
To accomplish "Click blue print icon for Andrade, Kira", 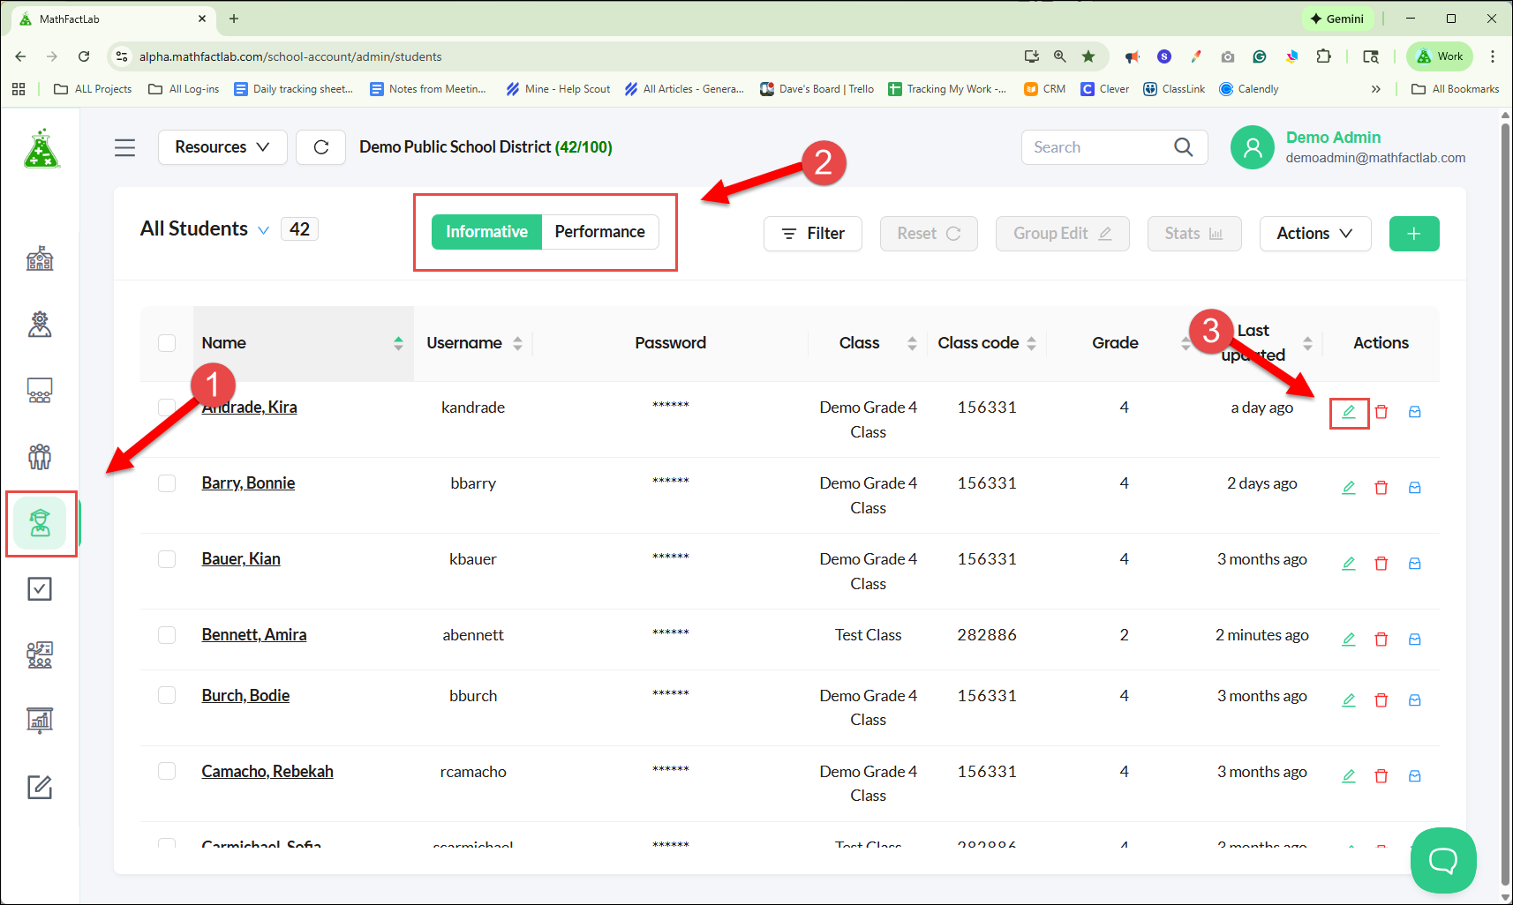I will click(x=1415, y=412).
